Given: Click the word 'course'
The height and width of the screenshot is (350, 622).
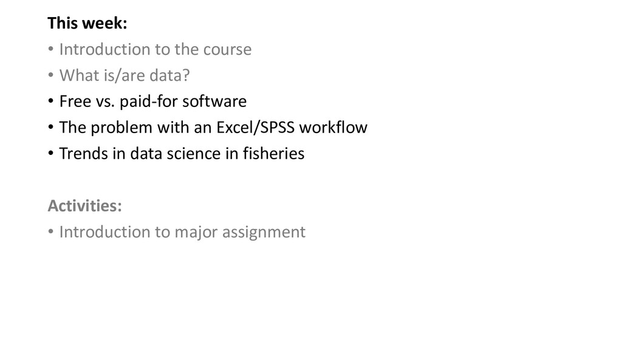Looking at the screenshot, I should tap(227, 50).
